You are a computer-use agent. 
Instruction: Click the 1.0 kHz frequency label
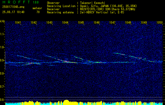point(2,47)
